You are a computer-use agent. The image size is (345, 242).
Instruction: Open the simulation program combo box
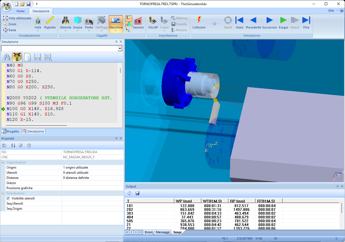(120, 49)
